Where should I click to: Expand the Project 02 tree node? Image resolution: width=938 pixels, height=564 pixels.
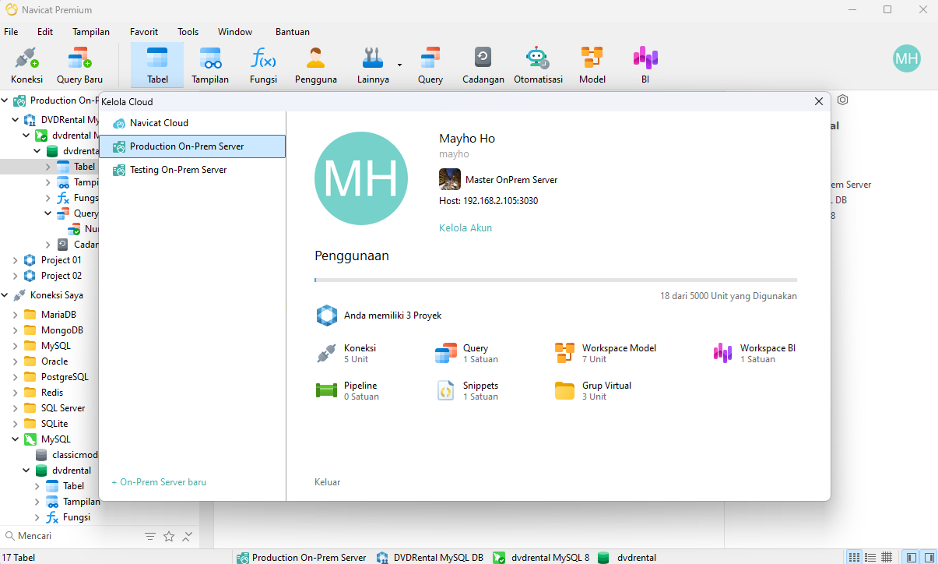pyautogui.click(x=16, y=276)
